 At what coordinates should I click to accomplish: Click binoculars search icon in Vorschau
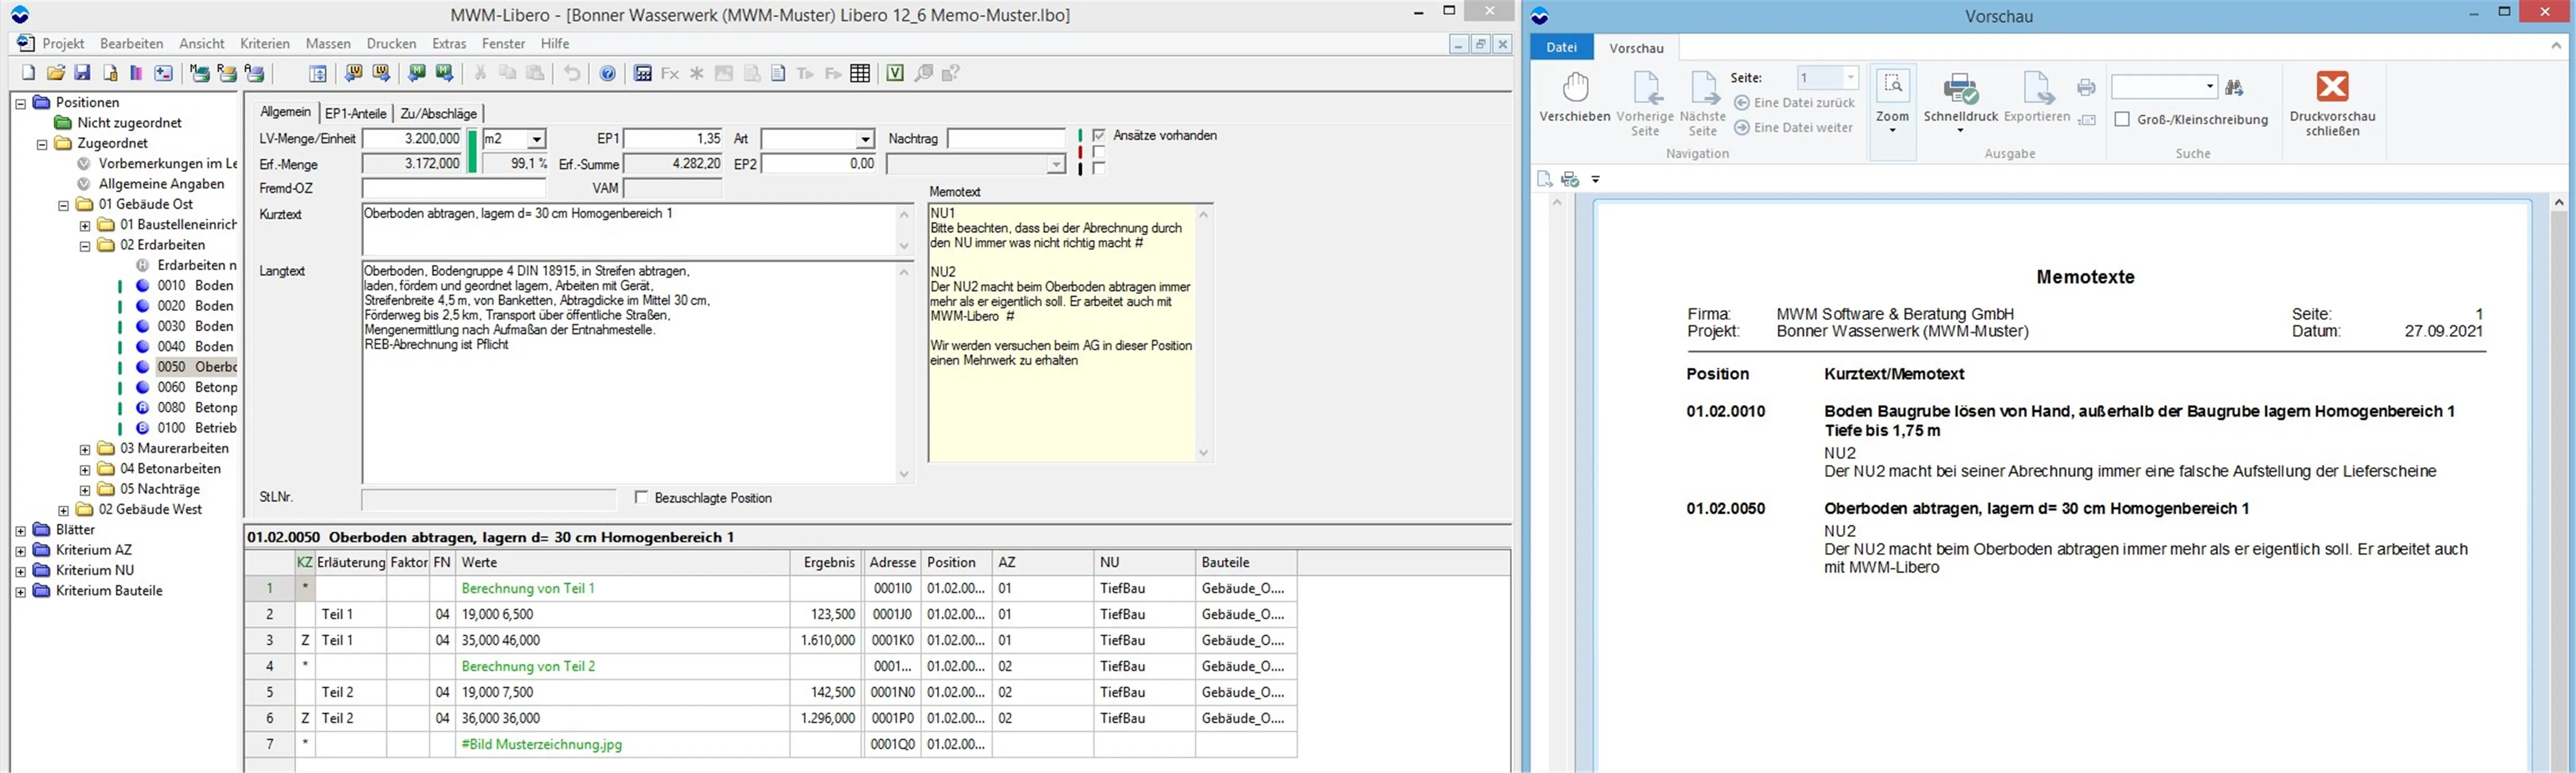coord(2234,87)
